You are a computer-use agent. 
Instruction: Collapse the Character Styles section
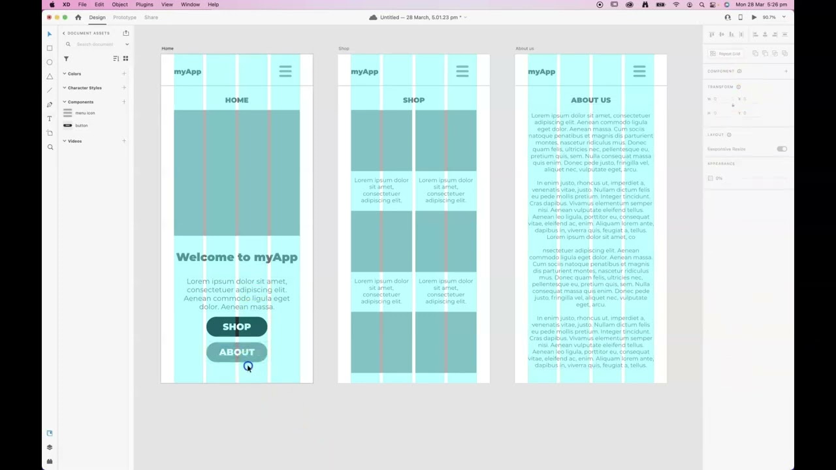(64, 87)
